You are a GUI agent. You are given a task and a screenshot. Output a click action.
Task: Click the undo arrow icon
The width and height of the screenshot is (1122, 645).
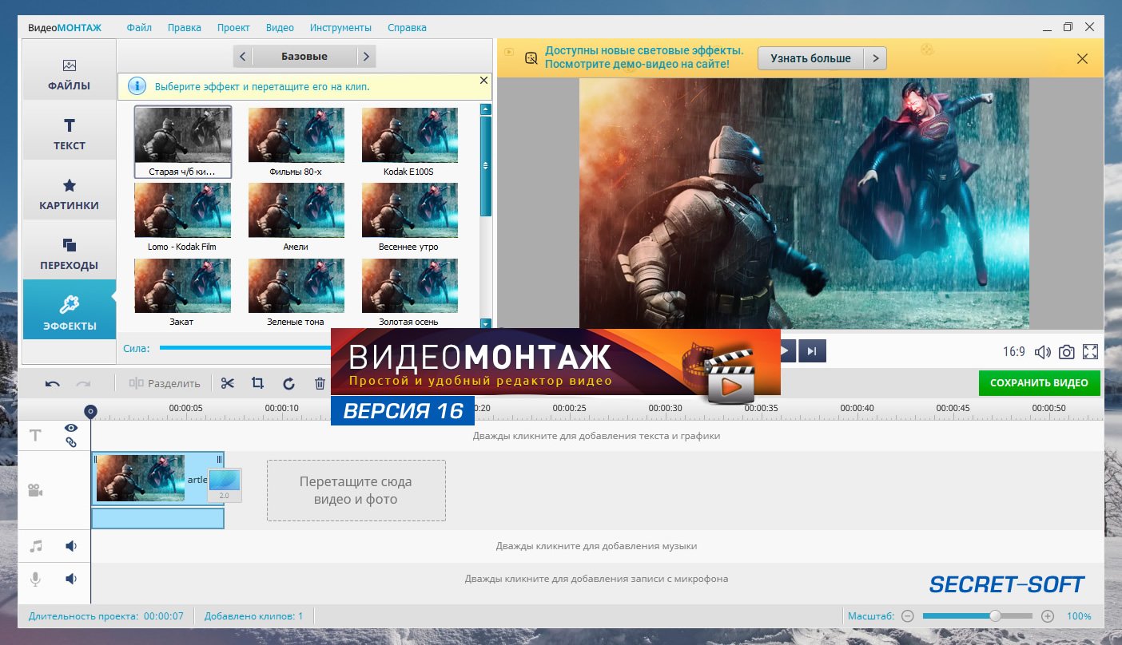tap(53, 383)
